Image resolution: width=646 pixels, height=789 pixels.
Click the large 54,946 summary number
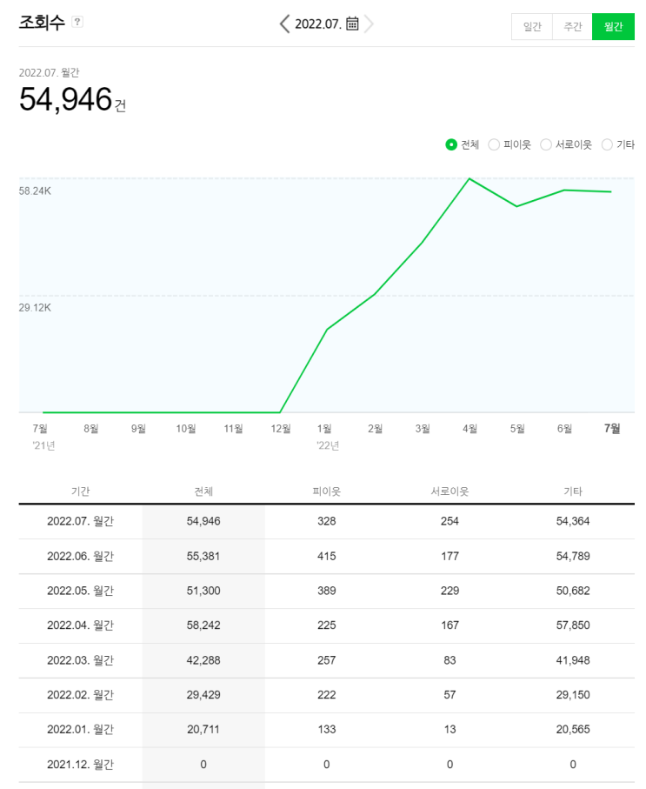65,98
